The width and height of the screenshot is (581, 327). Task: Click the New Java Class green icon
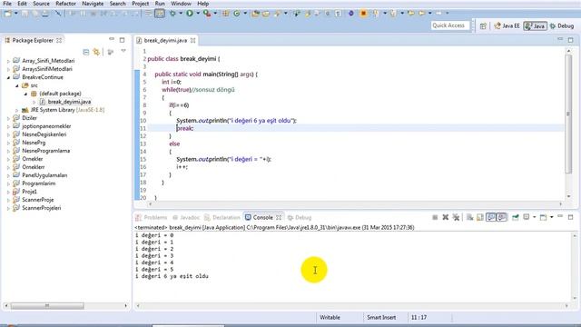point(237,14)
